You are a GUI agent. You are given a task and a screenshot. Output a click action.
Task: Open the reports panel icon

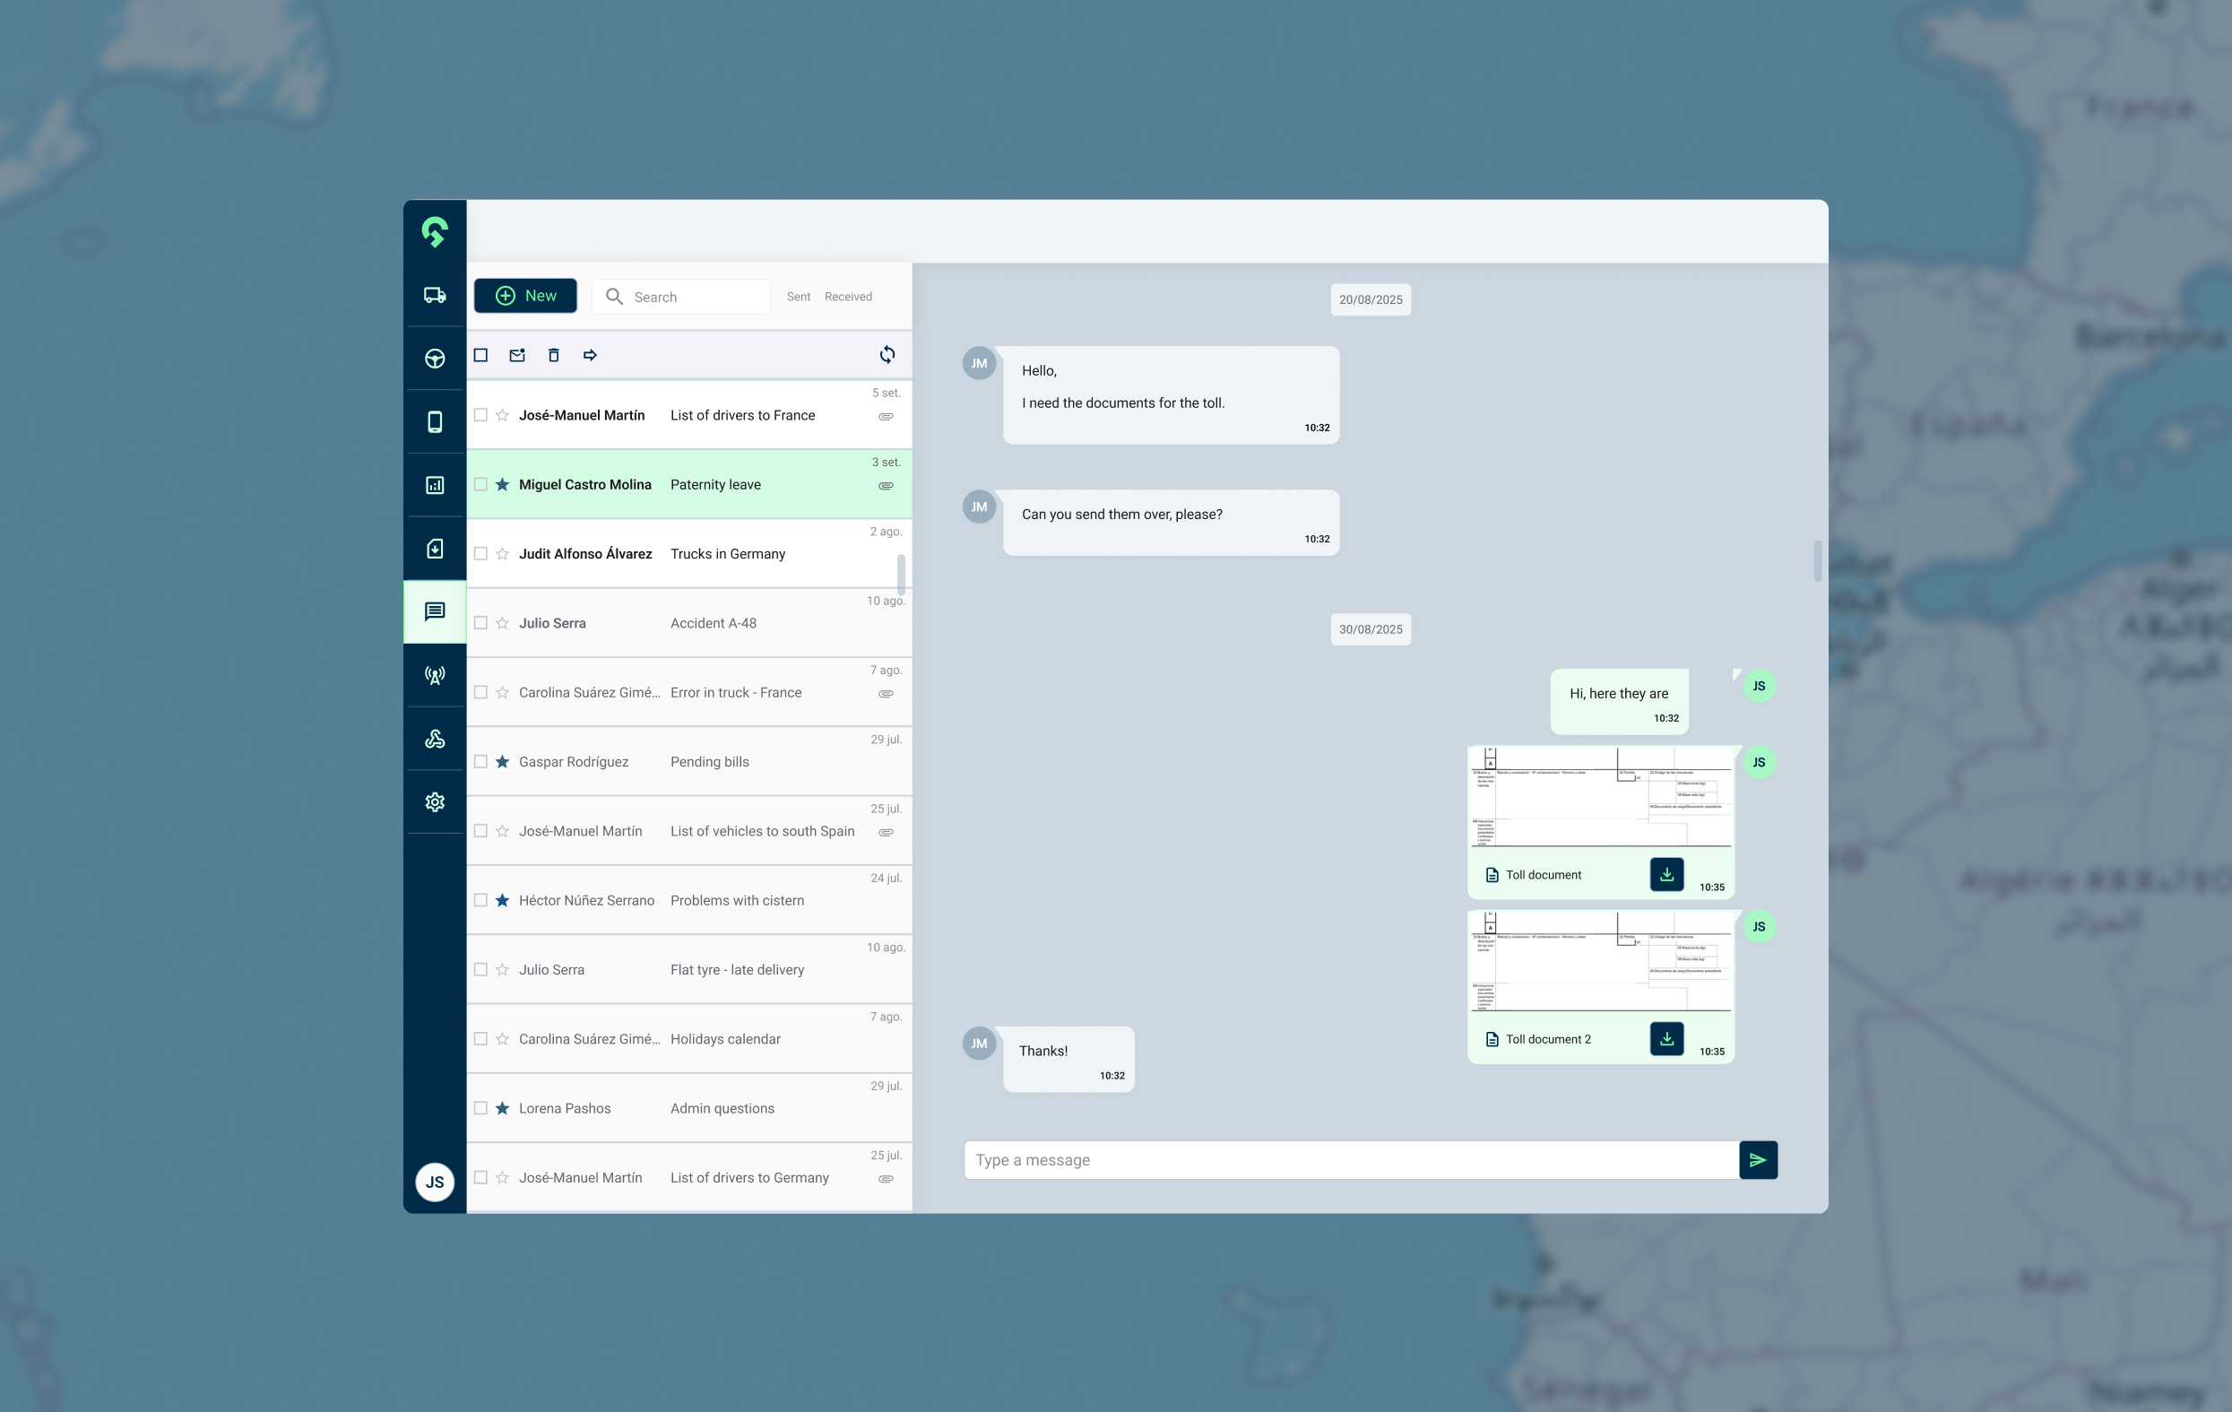434,484
